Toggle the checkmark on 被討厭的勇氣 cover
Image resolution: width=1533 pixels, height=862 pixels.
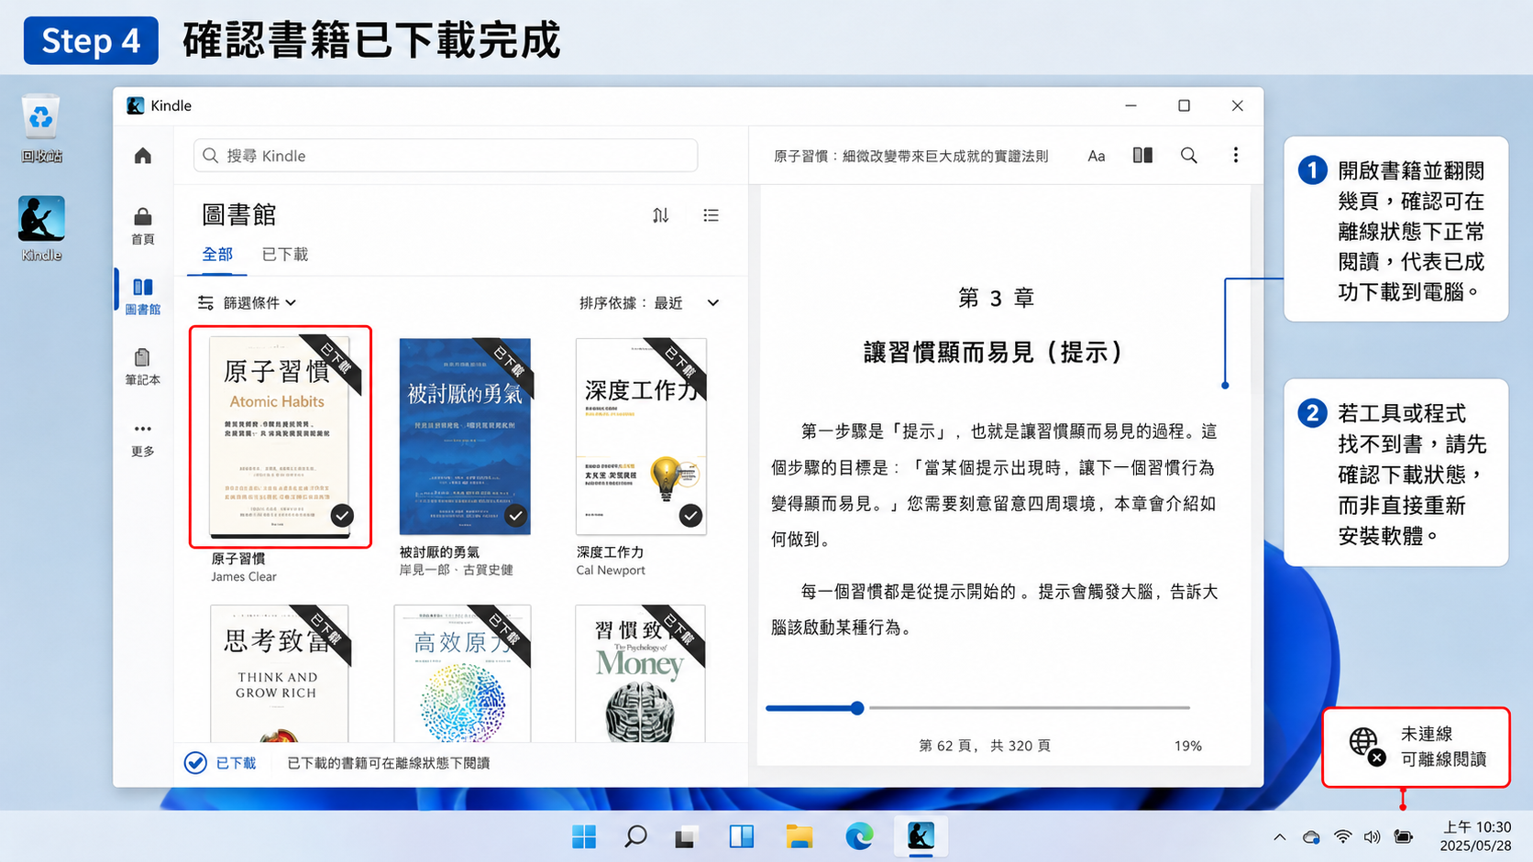[x=516, y=516]
